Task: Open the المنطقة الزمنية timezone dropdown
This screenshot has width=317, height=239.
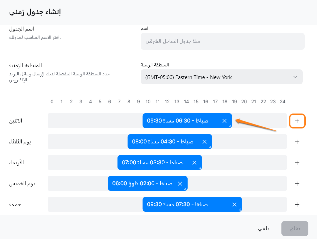Action: click(x=222, y=77)
